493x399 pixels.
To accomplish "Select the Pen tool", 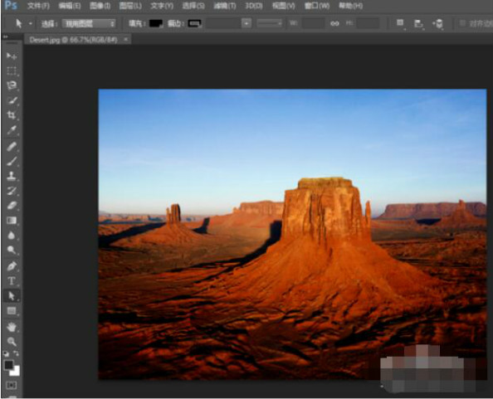I will tap(12, 265).
